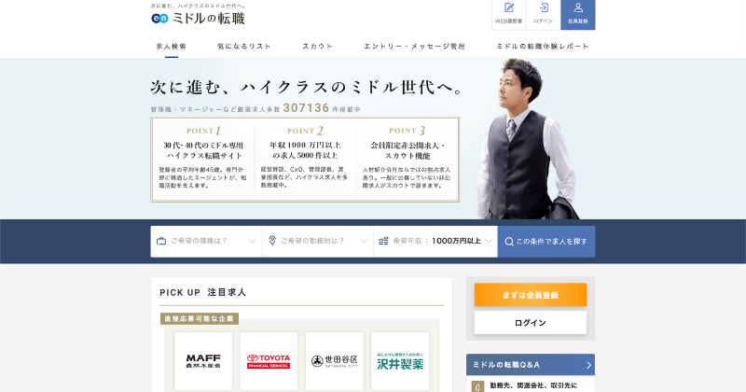Click この条件で求人を探す search button
The height and width of the screenshot is (392, 746).
[x=546, y=242]
